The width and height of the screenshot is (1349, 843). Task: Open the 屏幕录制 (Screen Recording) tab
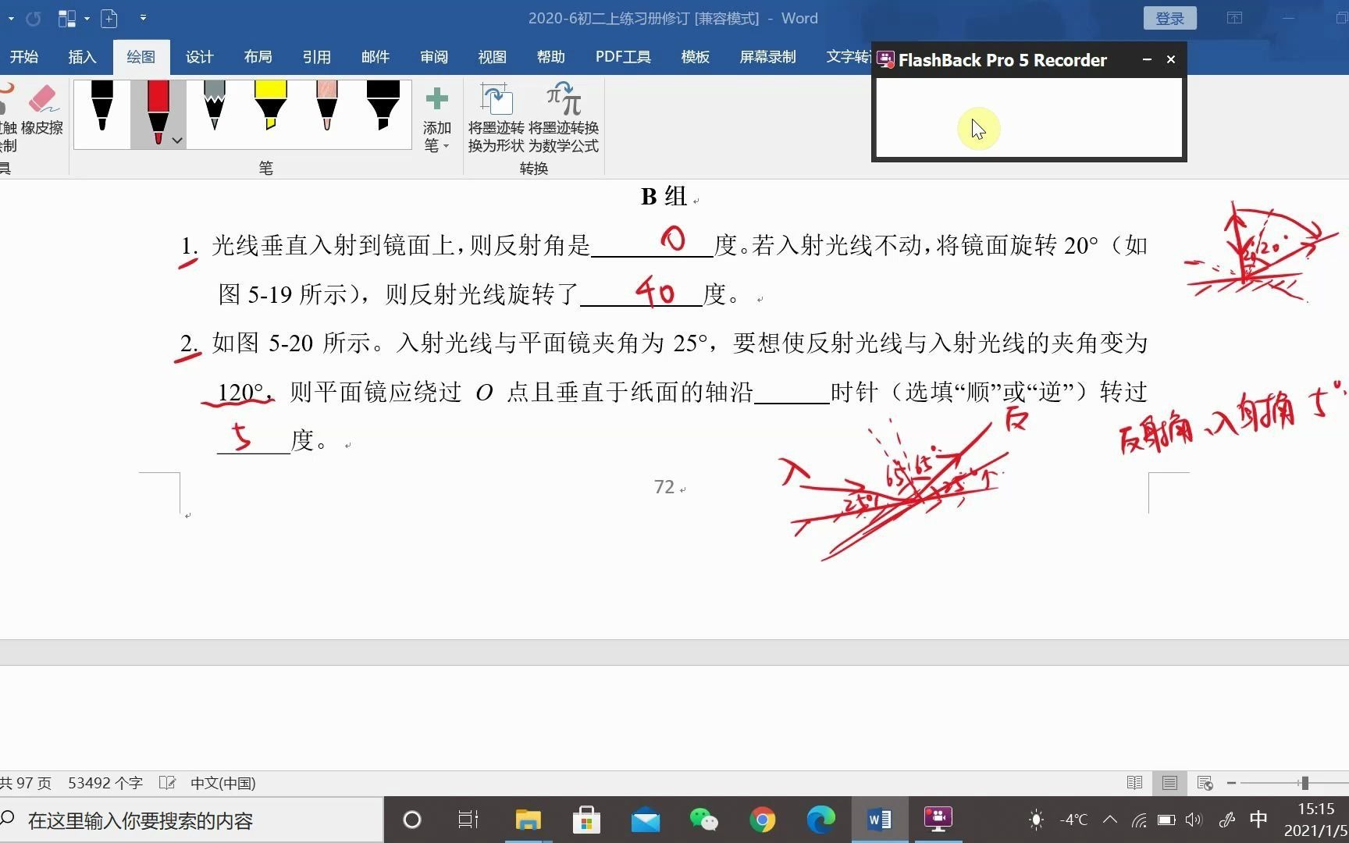(767, 57)
